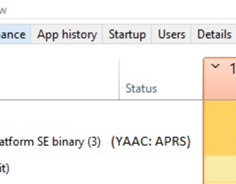Open the Startup tab
The image size is (236, 184).
coord(127,34)
